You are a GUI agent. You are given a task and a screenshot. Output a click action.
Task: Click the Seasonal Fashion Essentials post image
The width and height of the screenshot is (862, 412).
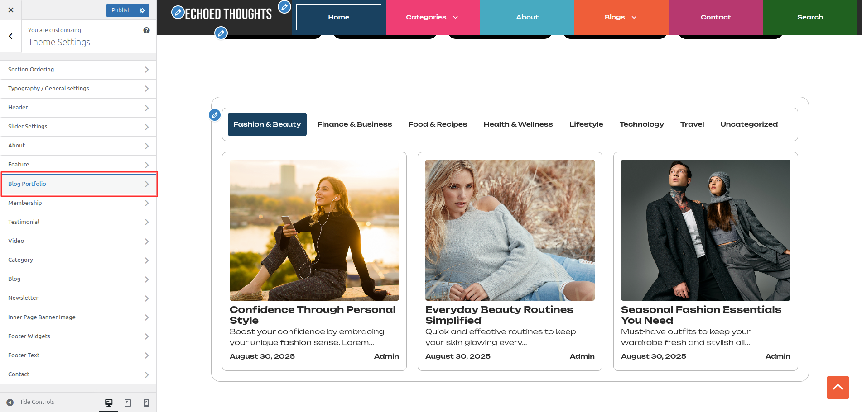pyautogui.click(x=705, y=230)
